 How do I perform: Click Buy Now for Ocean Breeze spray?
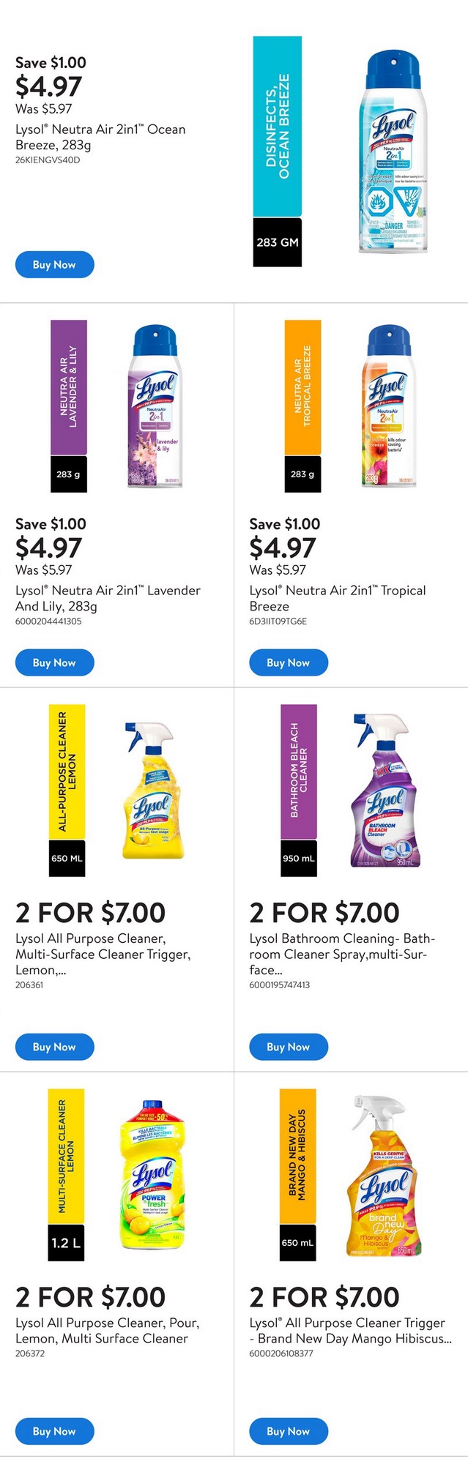[x=55, y=264]
